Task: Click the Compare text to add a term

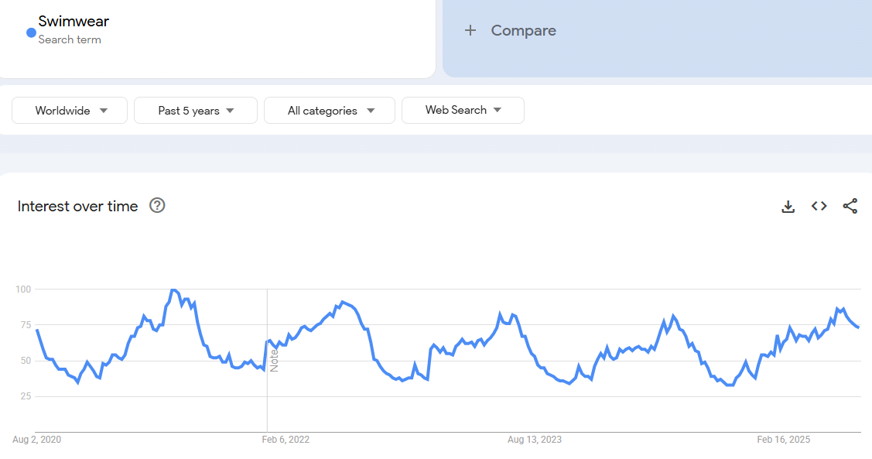Action: [523, 31]
